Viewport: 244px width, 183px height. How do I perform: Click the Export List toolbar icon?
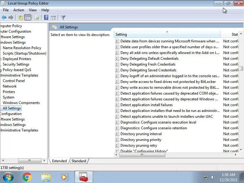pos(37,18)
